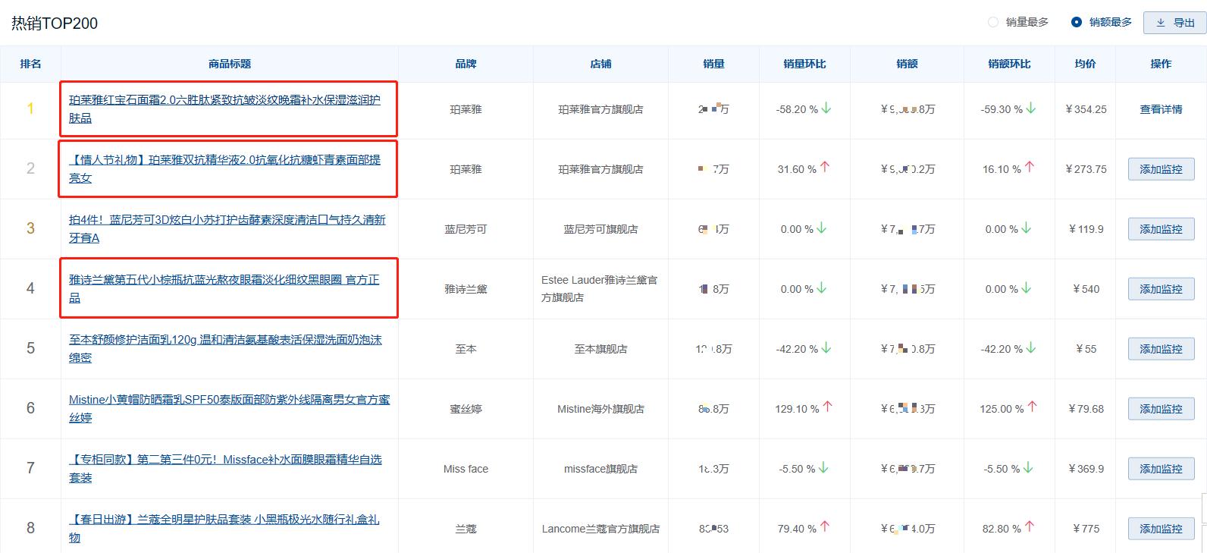This screenshot has height=553, width=1207.
Task: Click missface旗舰店 store cell
Action: 600,469
